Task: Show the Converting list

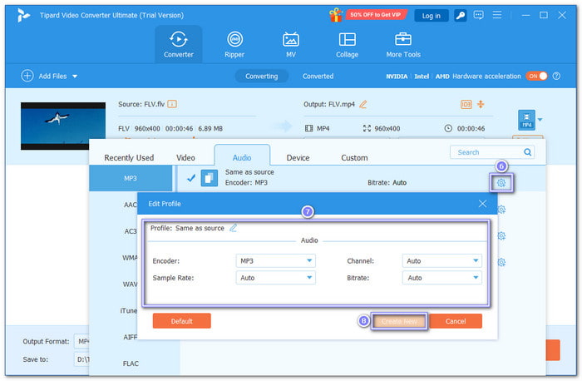Action: 261,77
